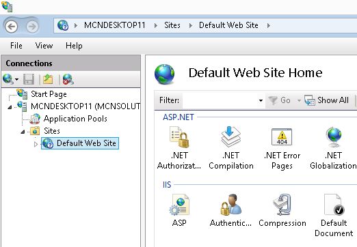The width and height of the screenshot is (357, 247).
Task: Click the large Default Web Site globe icon
Action: click(165, 74)
